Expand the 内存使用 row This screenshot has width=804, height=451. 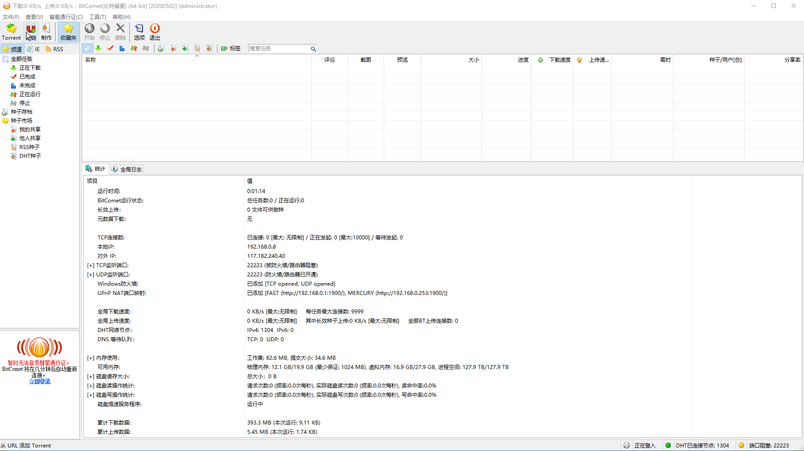pyautogui.click(x=90, y=358)
